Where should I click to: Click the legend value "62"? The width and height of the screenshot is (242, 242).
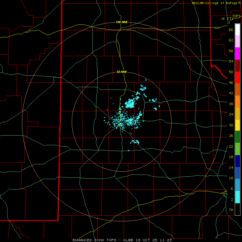[231, 40]
